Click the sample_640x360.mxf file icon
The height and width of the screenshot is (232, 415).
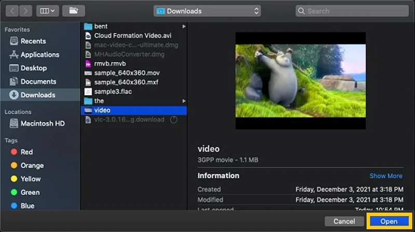[88, 82]
